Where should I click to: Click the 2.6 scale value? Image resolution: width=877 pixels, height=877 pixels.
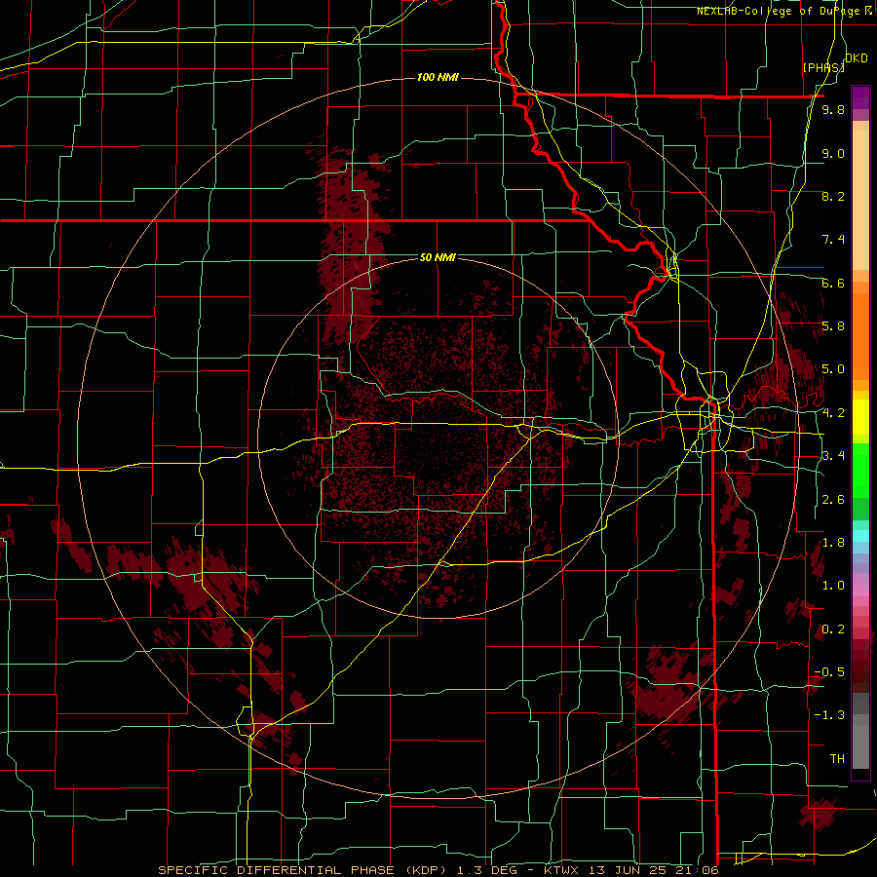833,500
